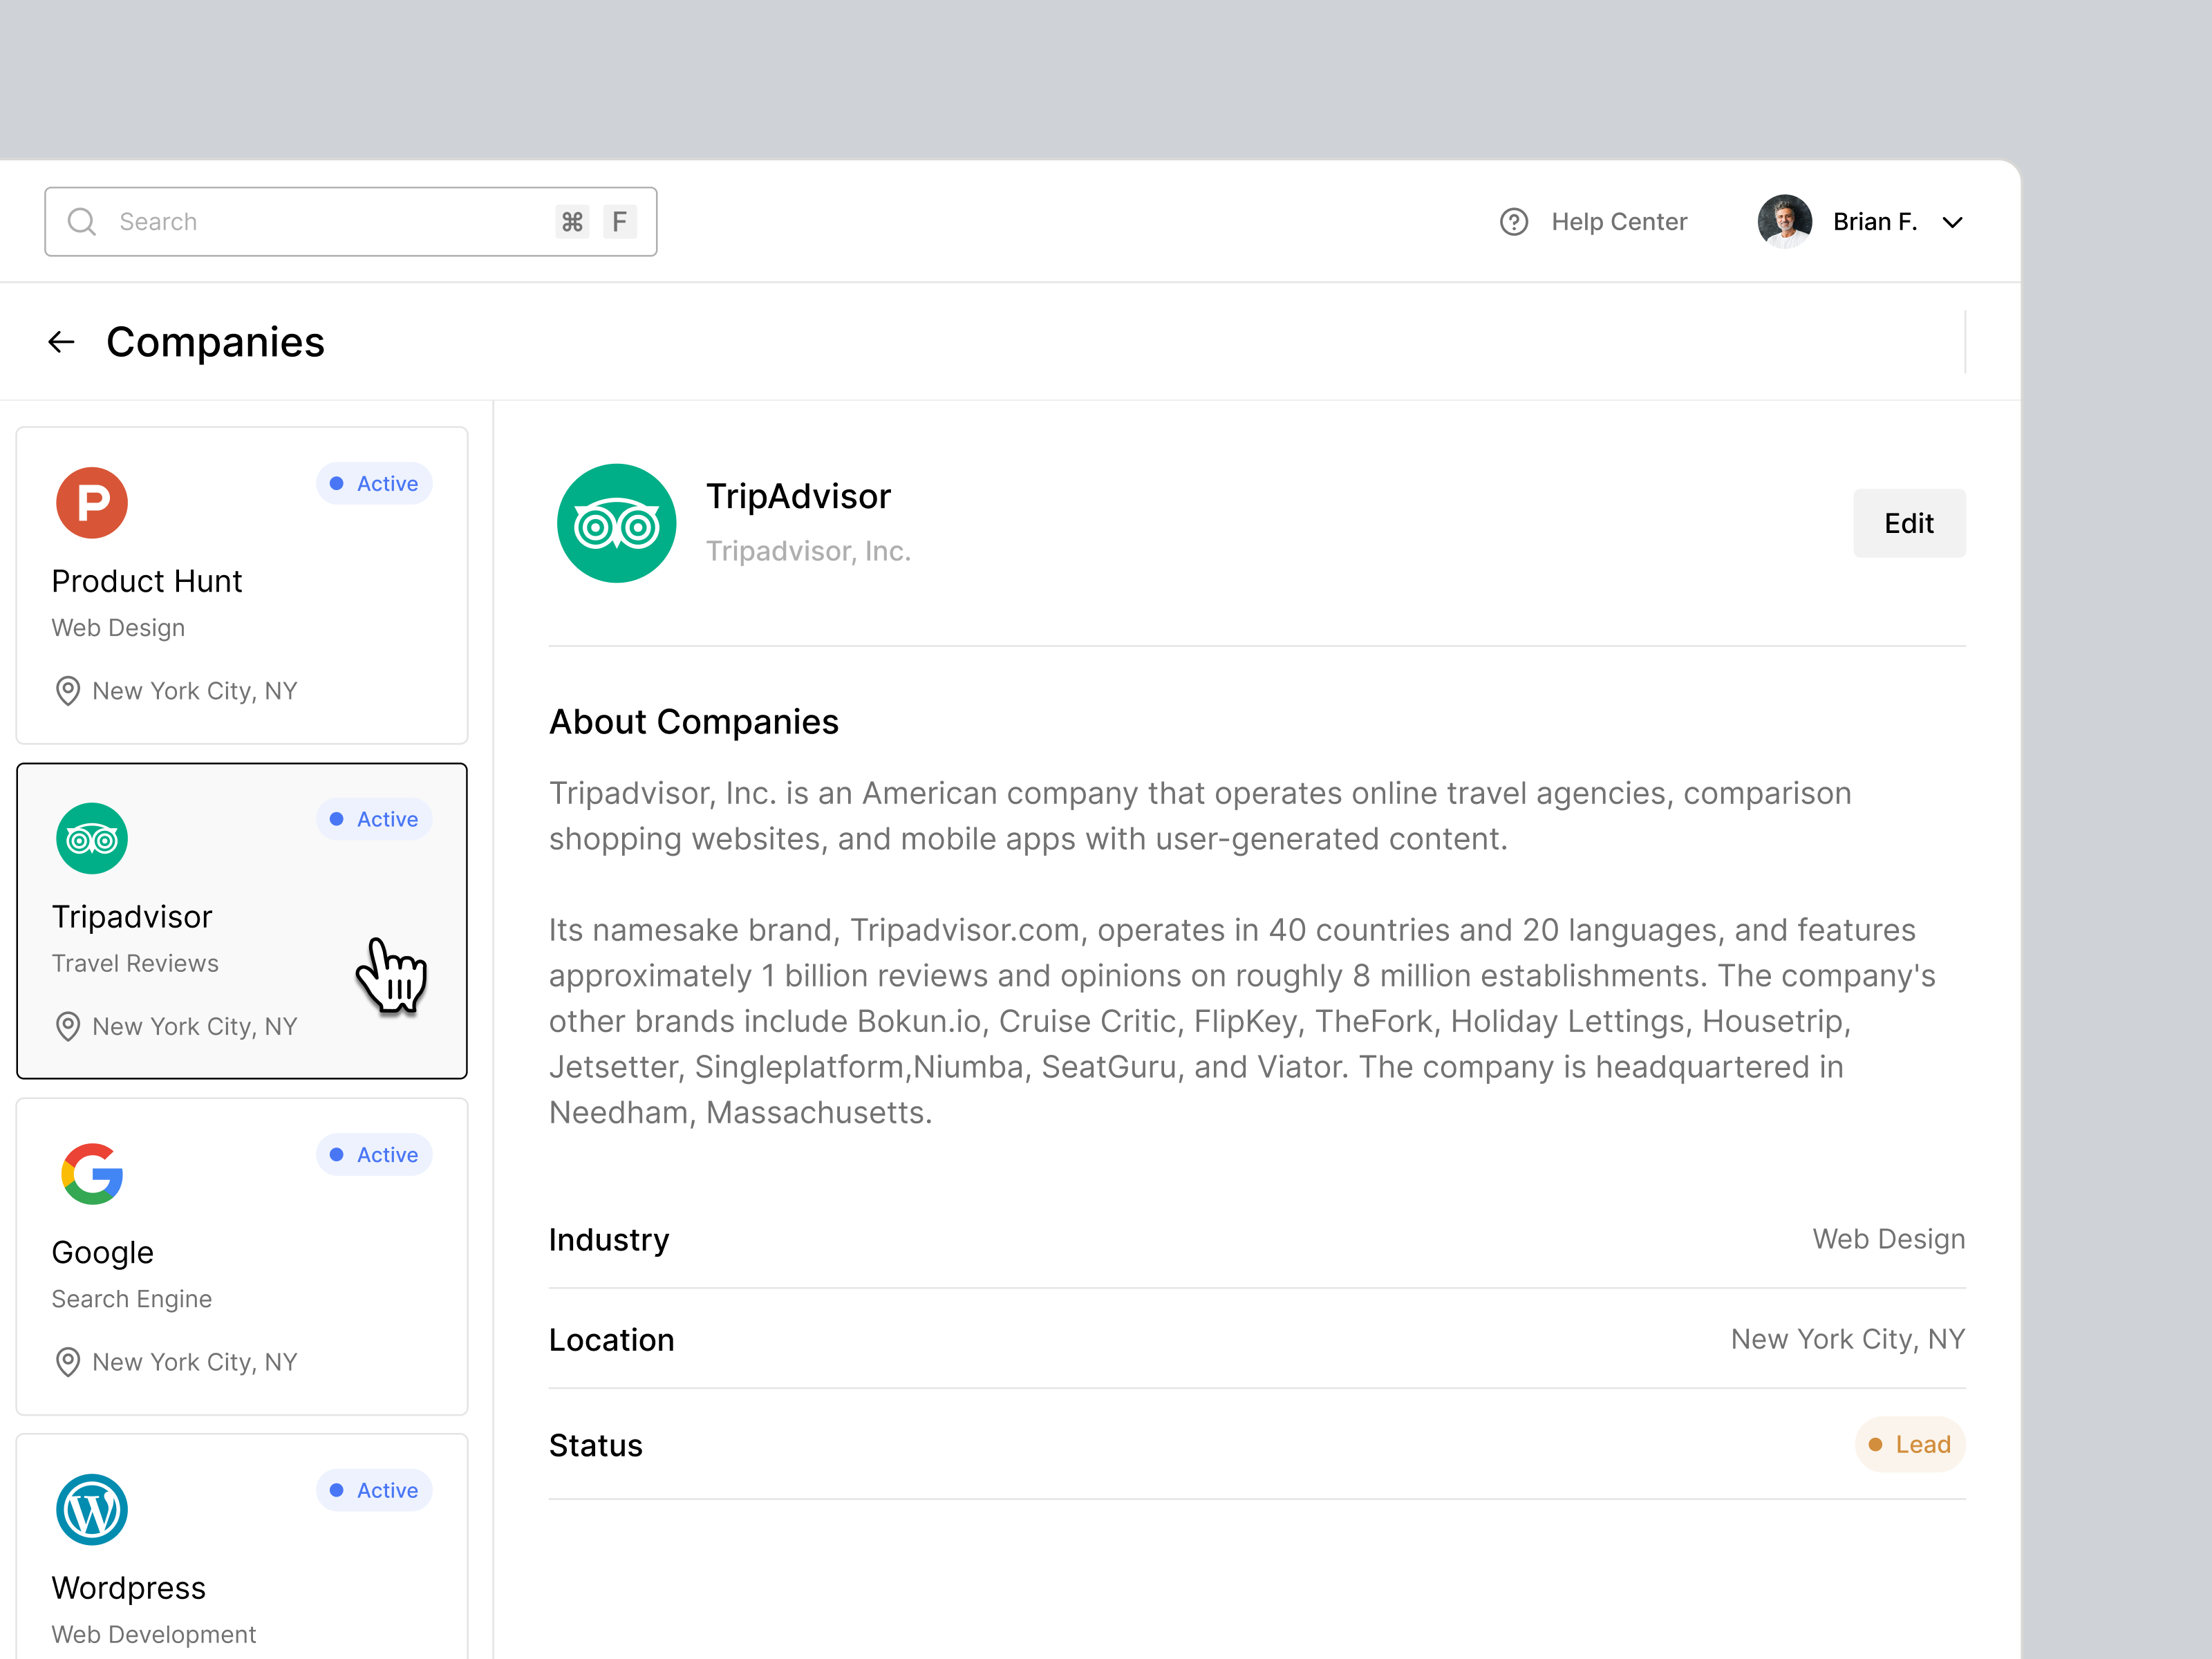Viewport: 2212px width, 1659px height.
Task: Click the Active badge on Google card
Action: click(374, 1155)
